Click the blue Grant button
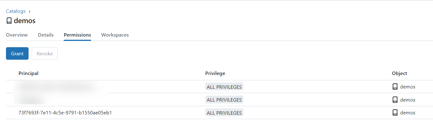Image resolution: width=433 pixels, height=125 pixels. click(17, 53)
